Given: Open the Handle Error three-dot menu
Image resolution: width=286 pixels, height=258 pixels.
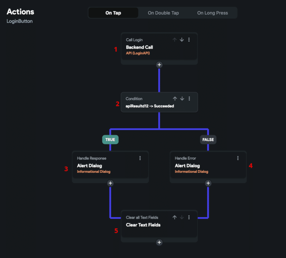Looking at the screenshot, I should (x=238, y=158).
